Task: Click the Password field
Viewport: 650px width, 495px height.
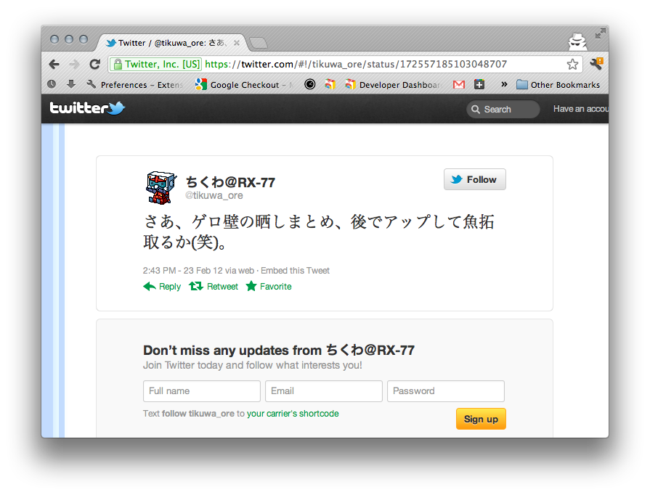Action: coord(446,391)
